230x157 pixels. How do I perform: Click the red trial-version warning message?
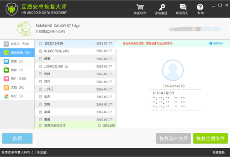coord(148,43)
